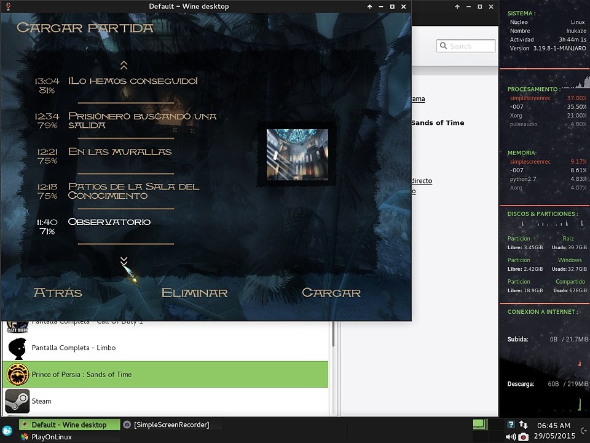Screen dimensions: 590x443
Task: Click the shade-up arrow on Wine desktop window
Action: click(370, 6)
